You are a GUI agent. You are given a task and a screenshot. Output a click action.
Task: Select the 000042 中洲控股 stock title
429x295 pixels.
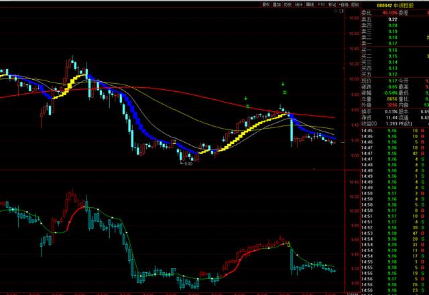[395, 5]
